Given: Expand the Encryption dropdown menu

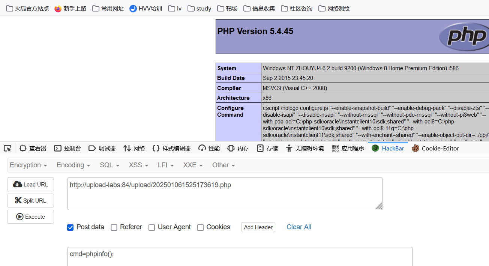Looking at the screenshot, I should (28, 165).
